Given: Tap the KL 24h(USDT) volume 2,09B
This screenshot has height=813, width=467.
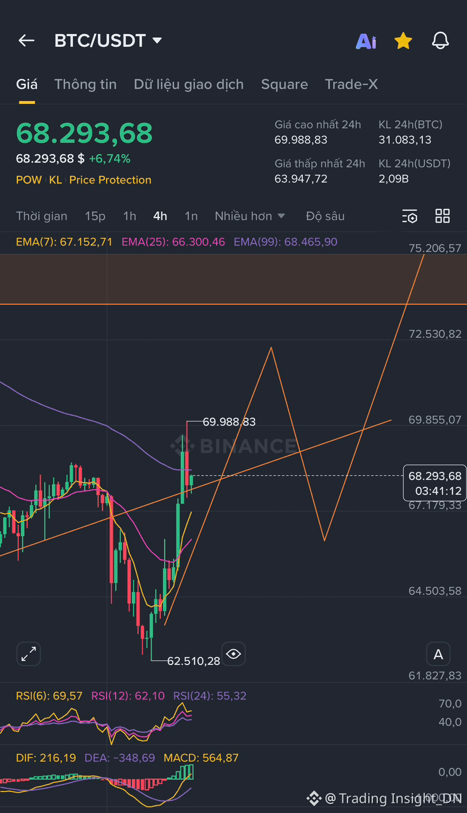Looking at the screenshot, I should [x=394, y=179].
